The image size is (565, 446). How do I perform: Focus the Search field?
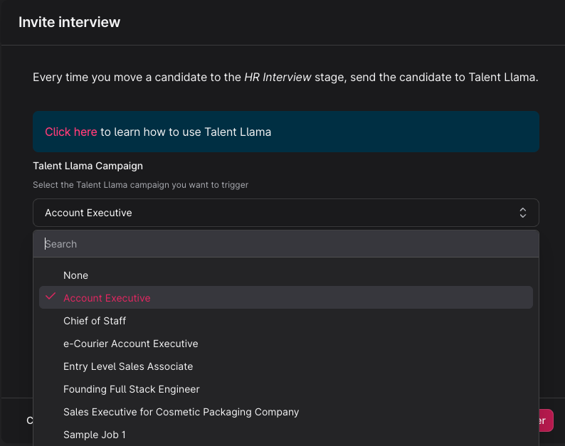pyautogui.click(x=286, y=244)
